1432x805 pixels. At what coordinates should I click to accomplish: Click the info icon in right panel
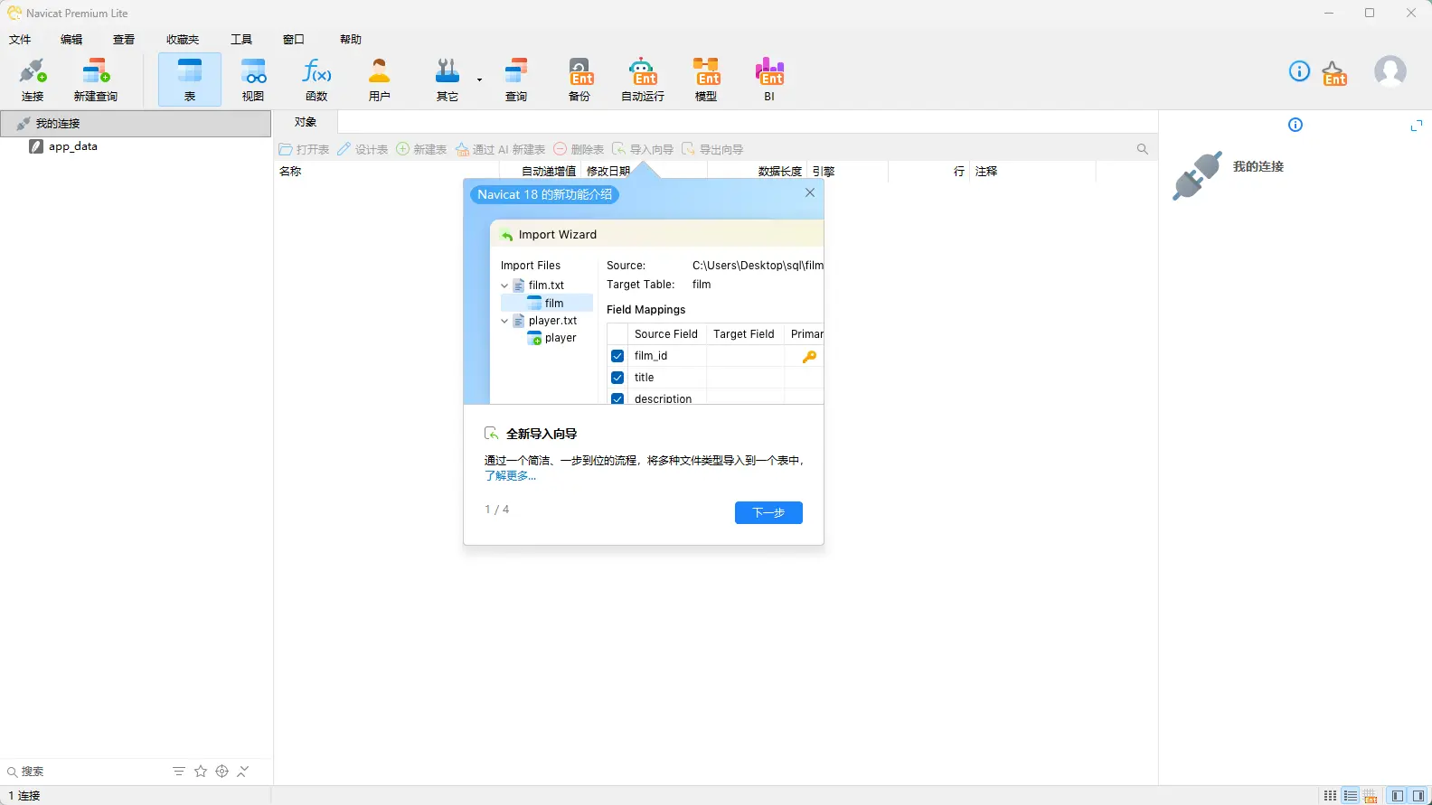point(1295,125)
